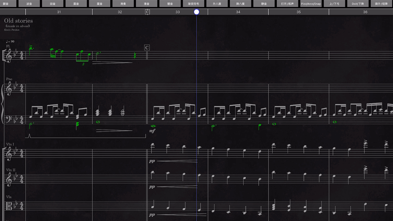This screenshot has height=221, width=393.
Task: Select the pp dynamic under Vla
Action: pos(152,215)
